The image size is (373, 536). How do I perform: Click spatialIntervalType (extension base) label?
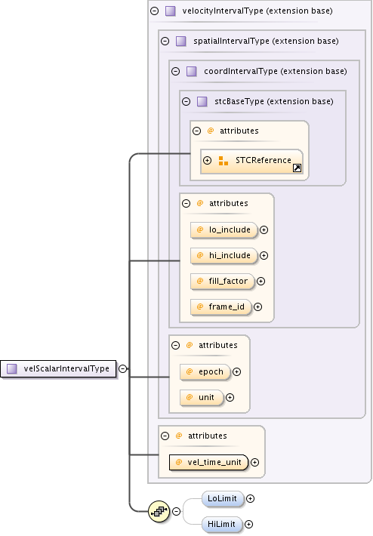(266, 42)
